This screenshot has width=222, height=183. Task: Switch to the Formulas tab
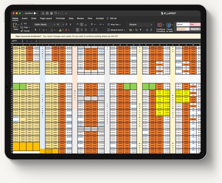tap(60, 18)
